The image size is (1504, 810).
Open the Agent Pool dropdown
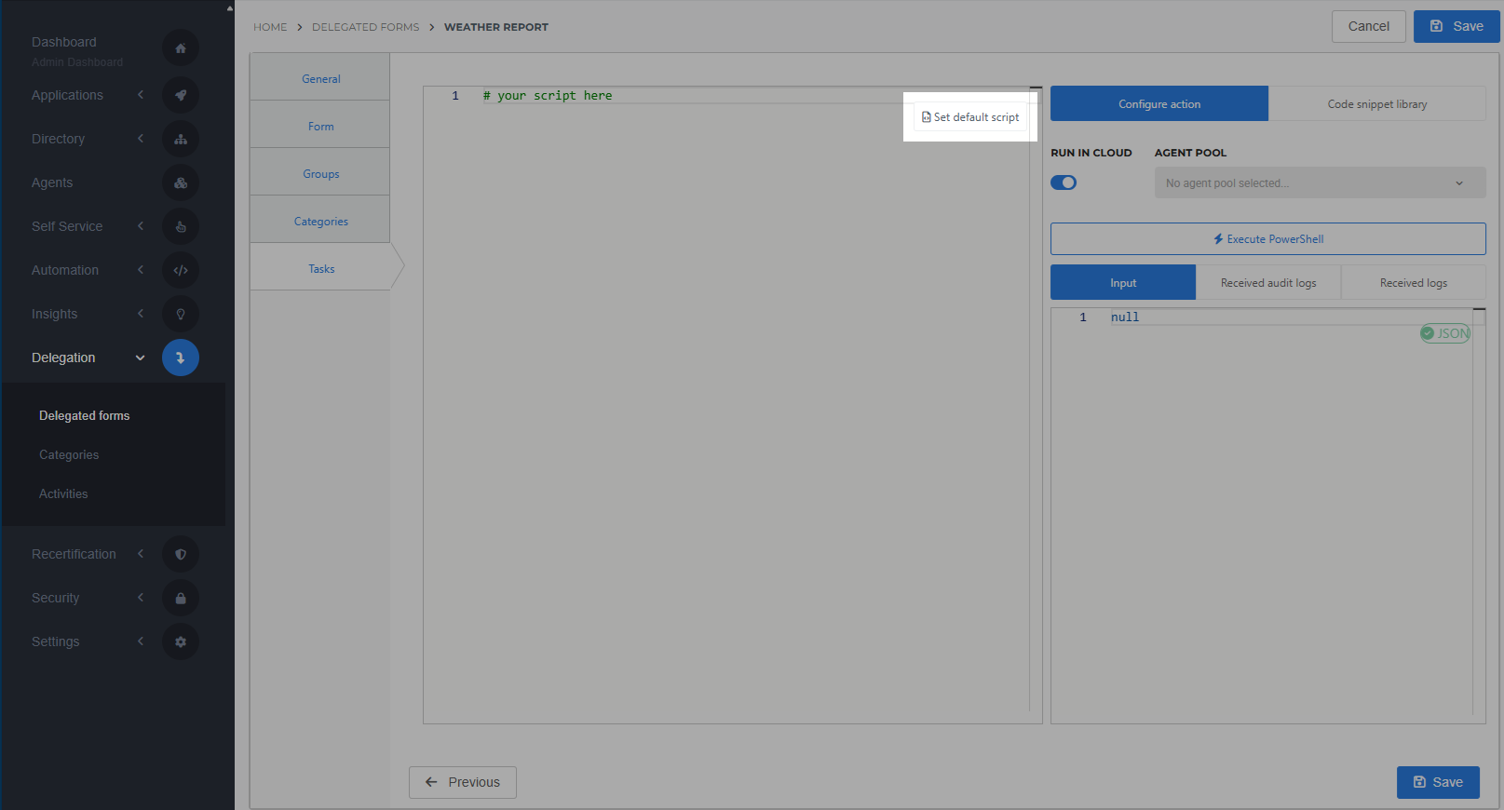[1320, 183]
